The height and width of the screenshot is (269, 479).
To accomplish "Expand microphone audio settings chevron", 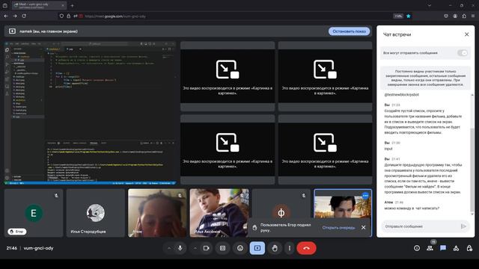I will (169, 248).
